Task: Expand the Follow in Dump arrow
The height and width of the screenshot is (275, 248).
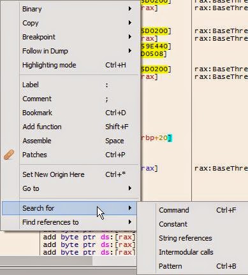Action: coord(130,51)
